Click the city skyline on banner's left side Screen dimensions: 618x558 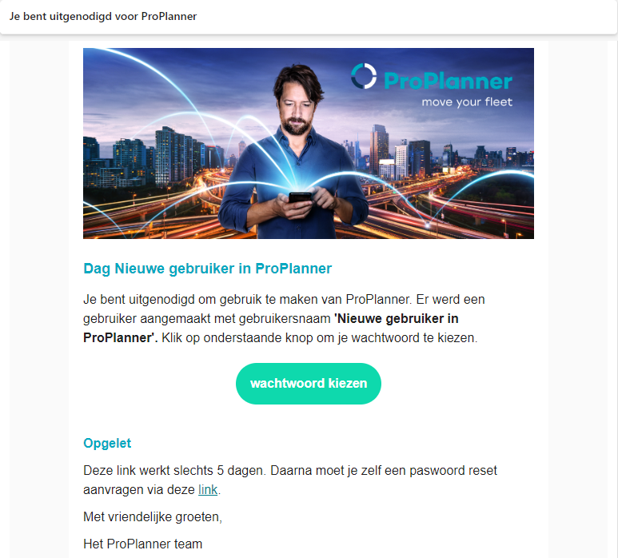pyautogui.click(x=154, y=157)
